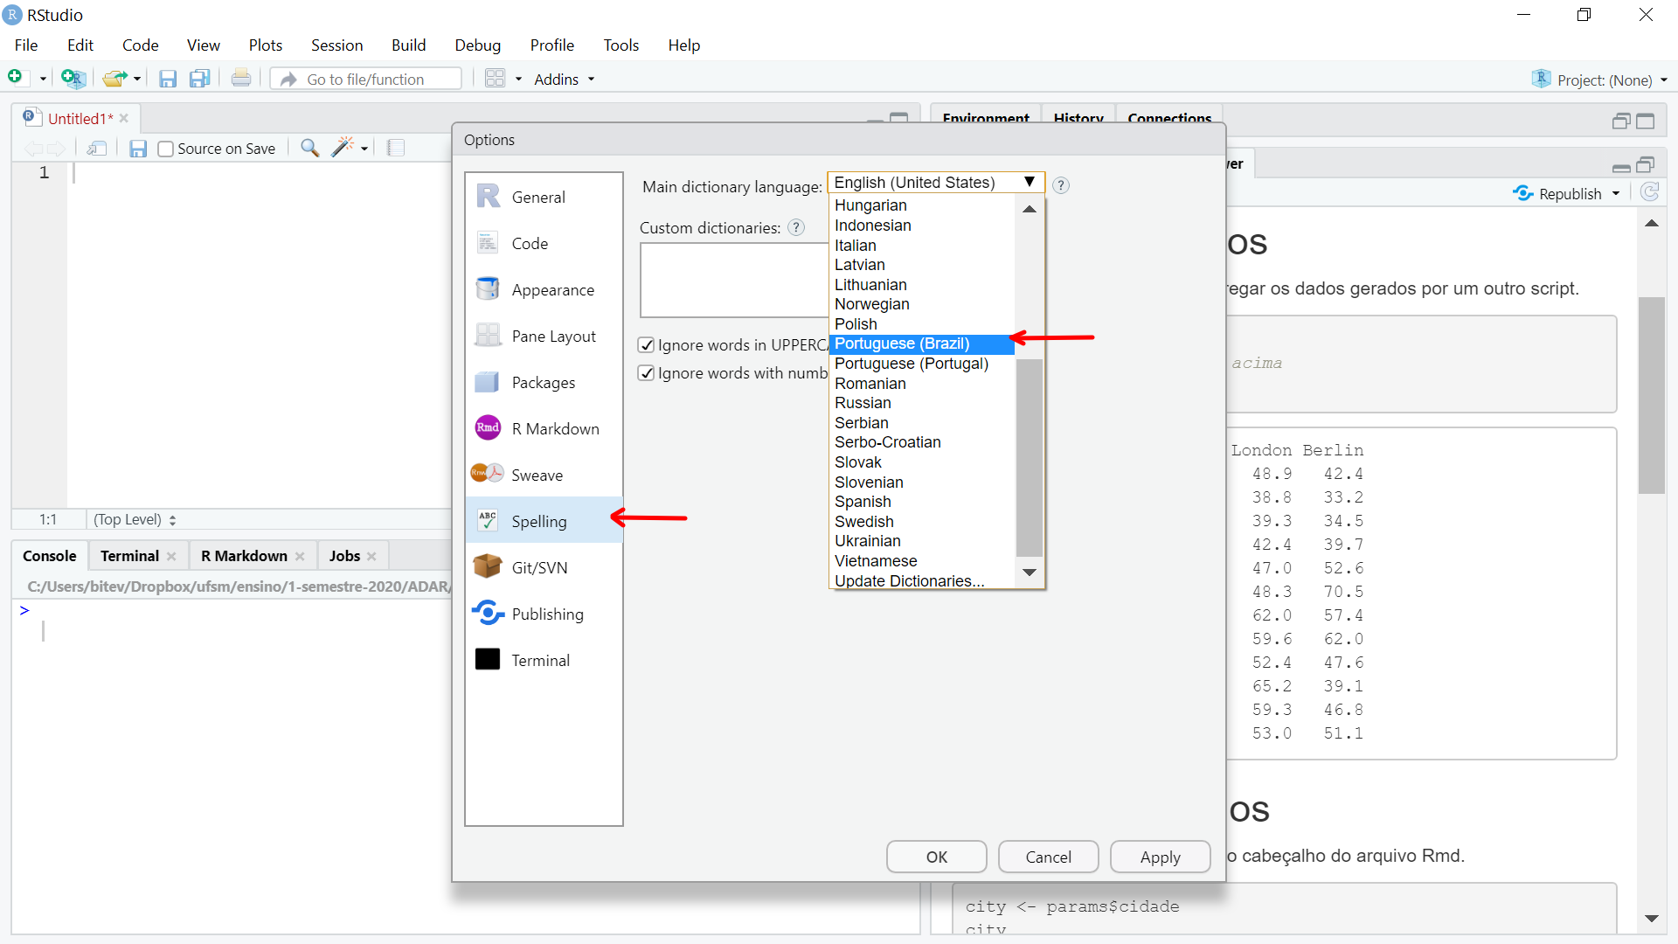The height and width of the screenshot is (944, 1678).
Task: Click the Go to file/function field
Action: [366, 79]
